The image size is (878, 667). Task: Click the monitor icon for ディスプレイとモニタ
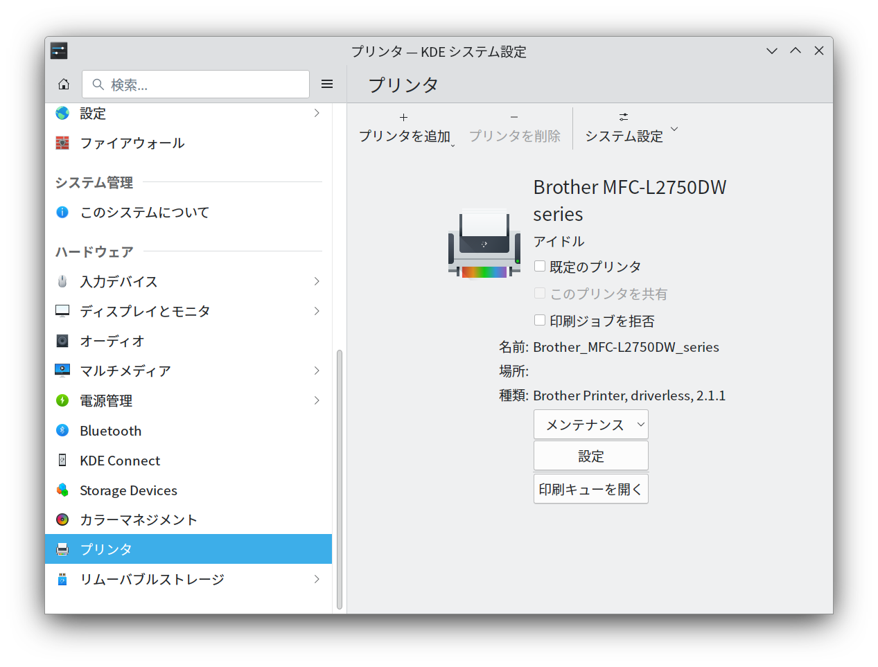tap(62, 311)
